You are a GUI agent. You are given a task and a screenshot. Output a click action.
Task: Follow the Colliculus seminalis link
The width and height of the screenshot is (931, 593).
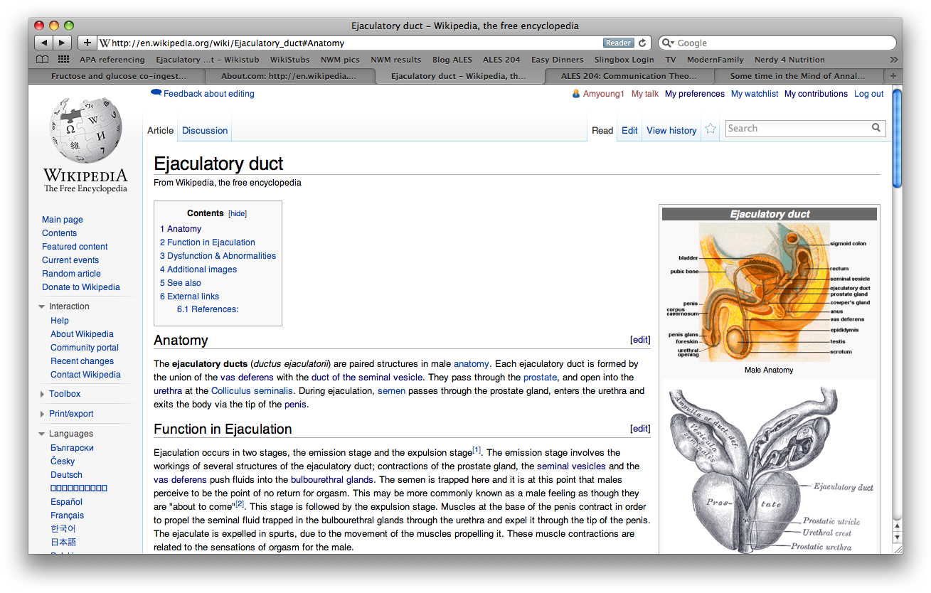pos(252,391)
